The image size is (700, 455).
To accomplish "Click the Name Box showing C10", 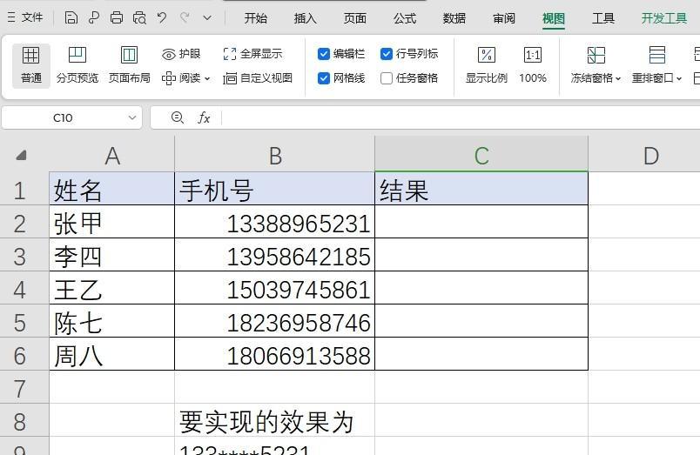I will pyautogui.click(x=63, y=117).
